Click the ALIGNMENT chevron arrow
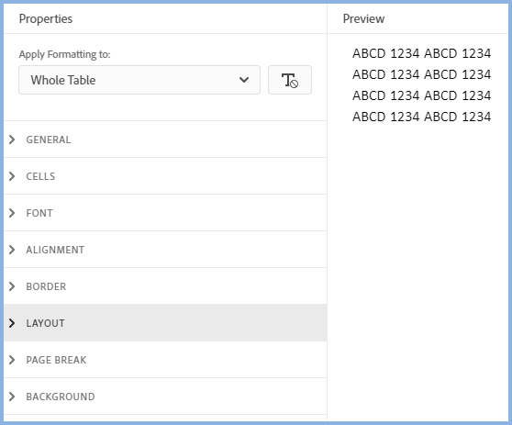The height and width of the screenshot is (425, 512). 12,250
